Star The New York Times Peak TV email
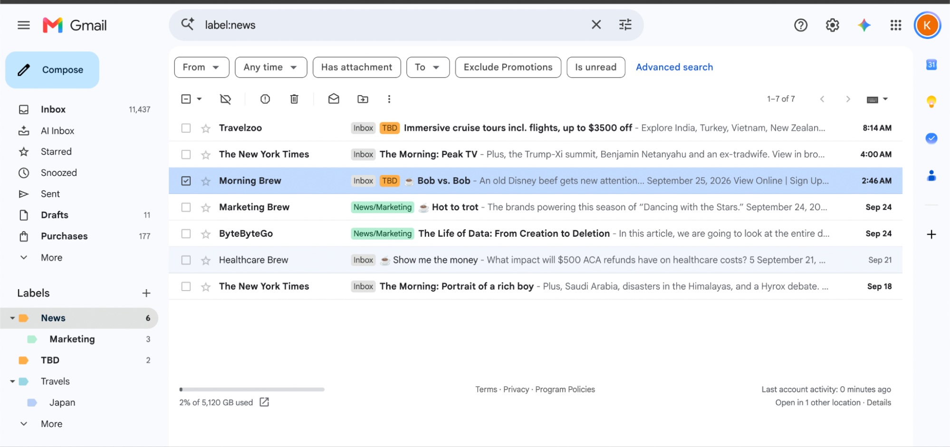The height and width of the screenshot is (447, 950). click(206, 155)
